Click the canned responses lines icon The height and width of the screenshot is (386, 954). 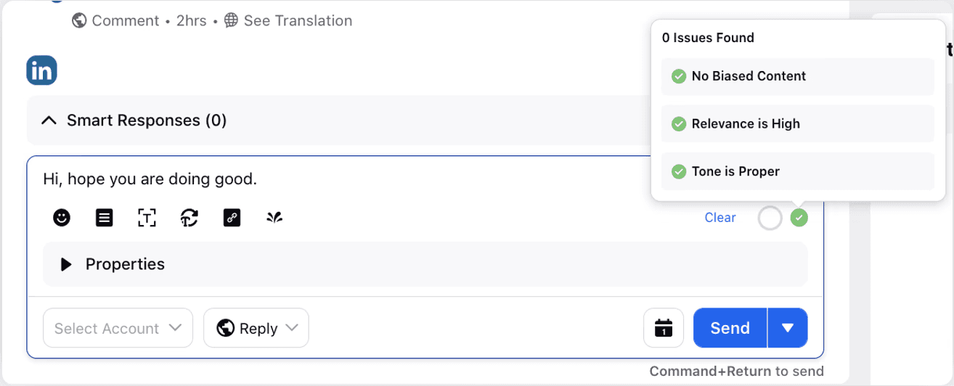(x=105, y=217)
